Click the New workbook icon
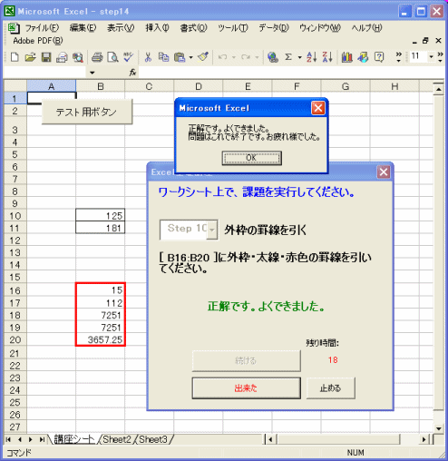The image size is (448, 461). 15,57
